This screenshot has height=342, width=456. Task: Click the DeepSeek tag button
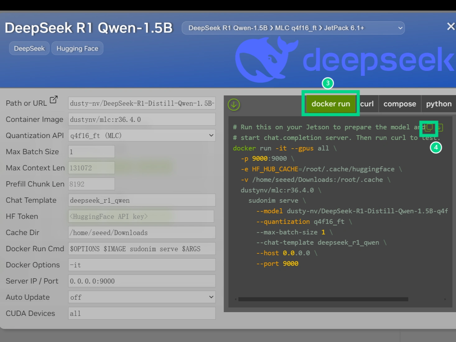coord(29,48)
